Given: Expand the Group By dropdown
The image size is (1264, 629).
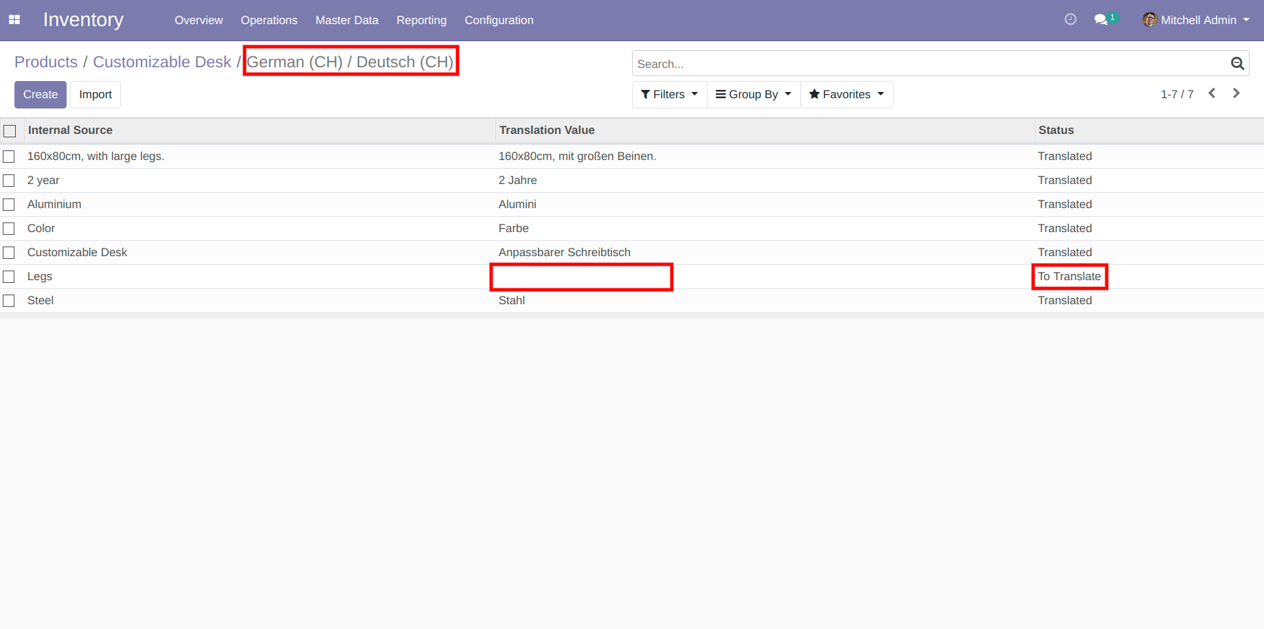Looking at the screenshot, I should click(x=754, y=95).
